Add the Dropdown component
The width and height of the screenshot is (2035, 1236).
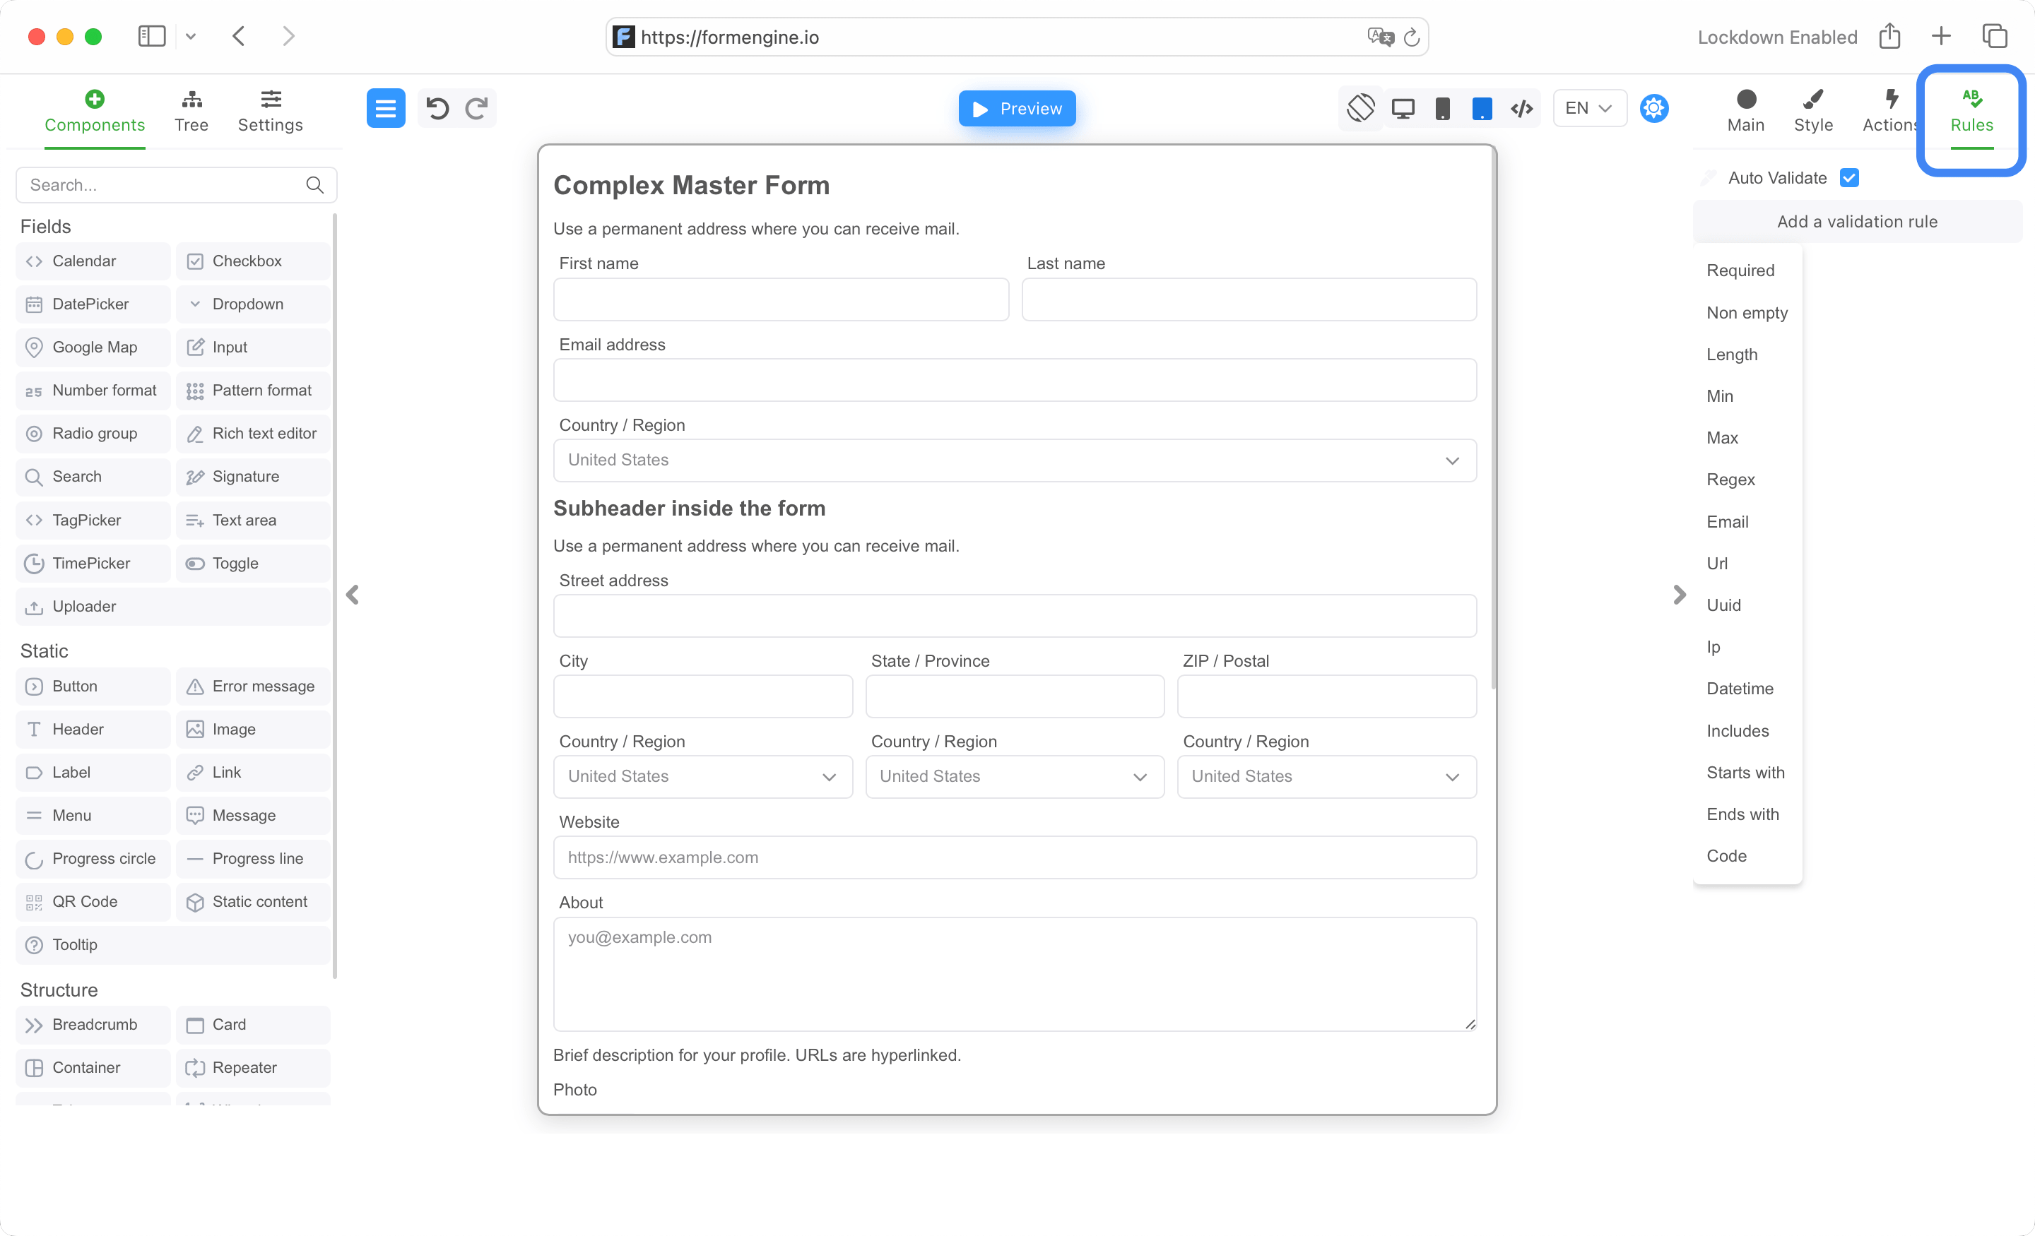pyautogui.click(x=253, y=304)
